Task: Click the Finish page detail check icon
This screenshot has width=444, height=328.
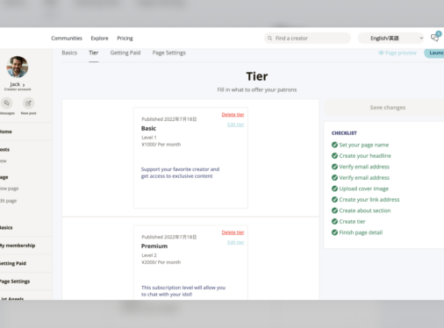Action: (x=334, y=232)
